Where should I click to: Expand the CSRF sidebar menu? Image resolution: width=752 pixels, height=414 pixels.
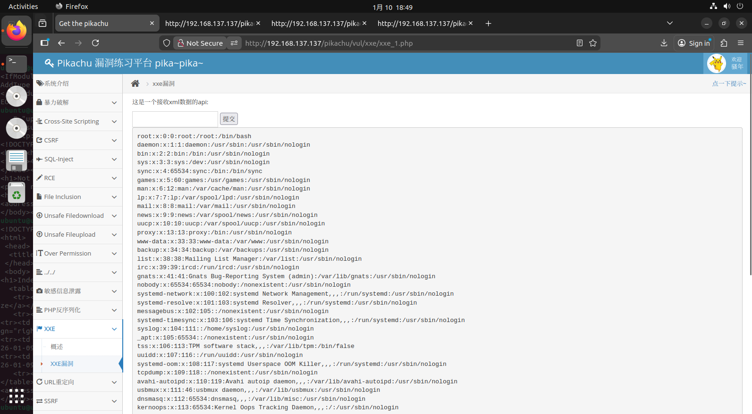pos(78,140)
